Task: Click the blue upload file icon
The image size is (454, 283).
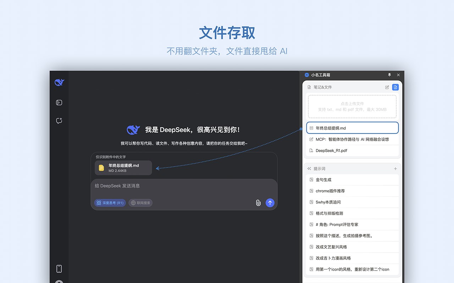Action: (x=395, y=87)
